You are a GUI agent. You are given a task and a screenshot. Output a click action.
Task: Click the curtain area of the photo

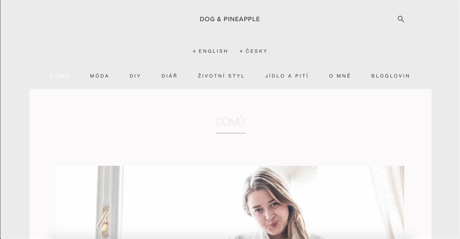tap(387, 202)
